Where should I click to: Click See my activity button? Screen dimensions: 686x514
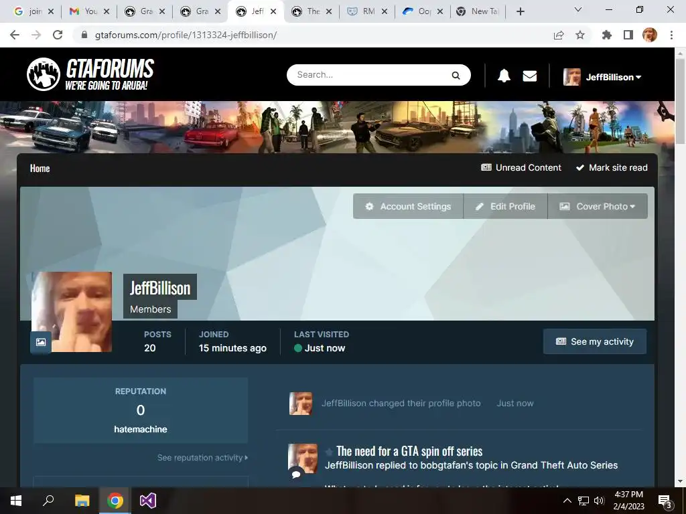595,341
